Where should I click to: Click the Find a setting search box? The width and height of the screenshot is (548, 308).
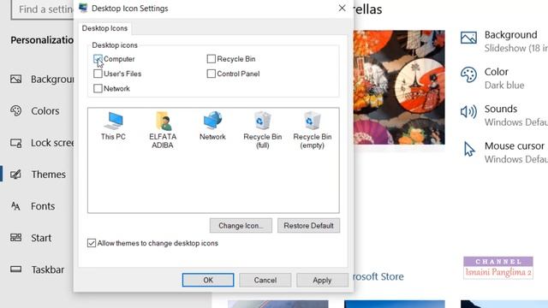point(42,9)
